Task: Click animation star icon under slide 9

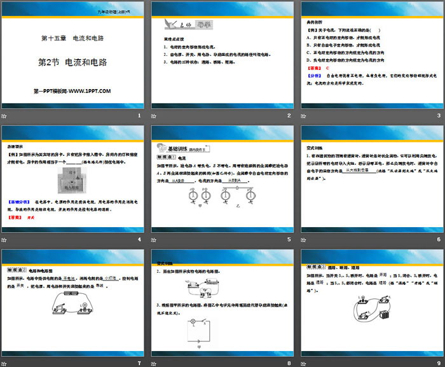Action: coord(303,364)
